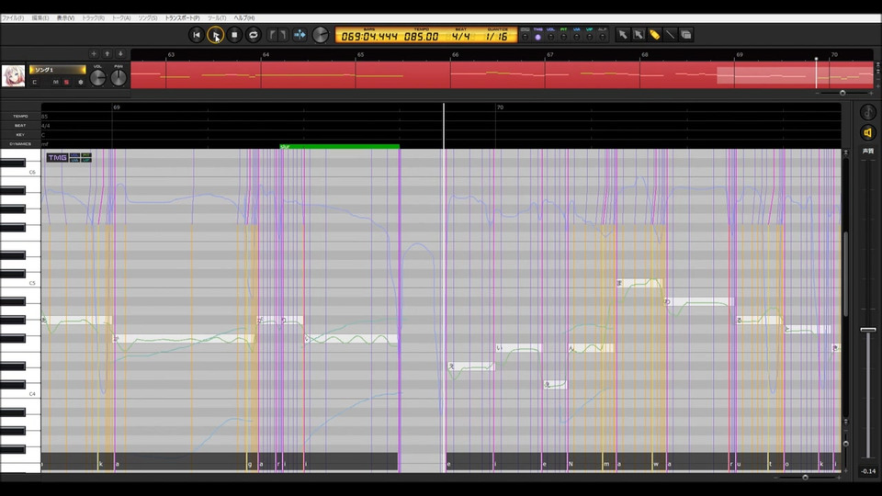
Task: Toggle the TMG overlay display button
Action: tap(57, 157)
